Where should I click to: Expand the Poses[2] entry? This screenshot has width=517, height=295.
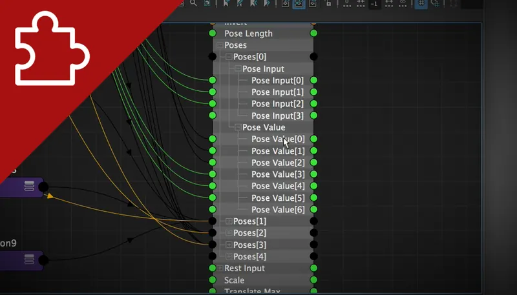229,233
